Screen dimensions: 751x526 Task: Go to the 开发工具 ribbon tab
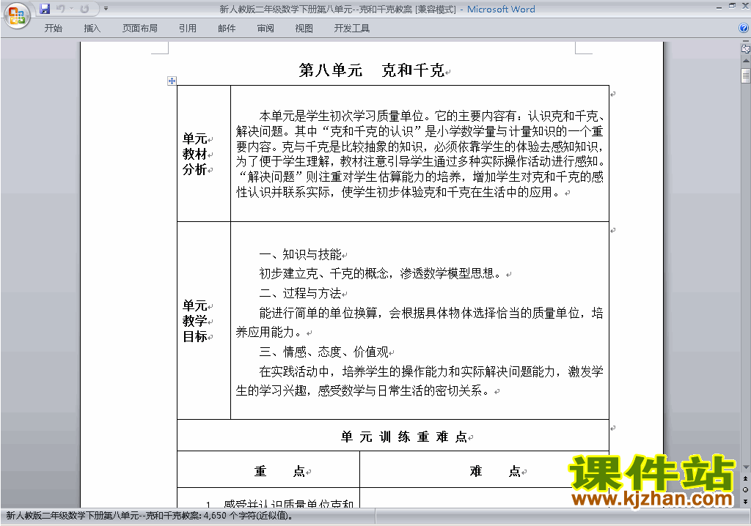coord(351,29)
